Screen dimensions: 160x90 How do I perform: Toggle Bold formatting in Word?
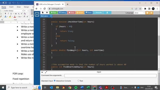(5, 13)
